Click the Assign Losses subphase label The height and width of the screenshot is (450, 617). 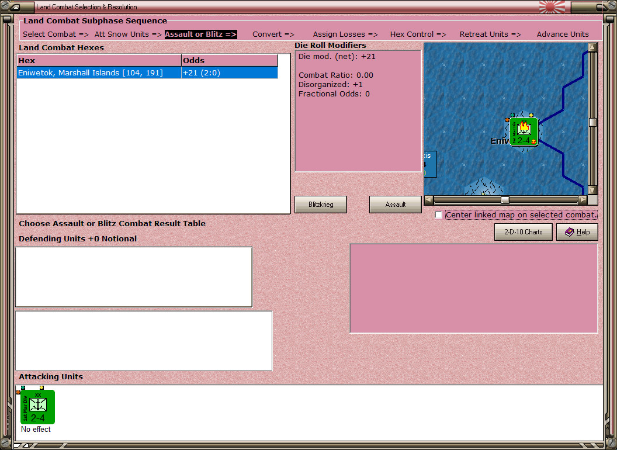point(345,34)
